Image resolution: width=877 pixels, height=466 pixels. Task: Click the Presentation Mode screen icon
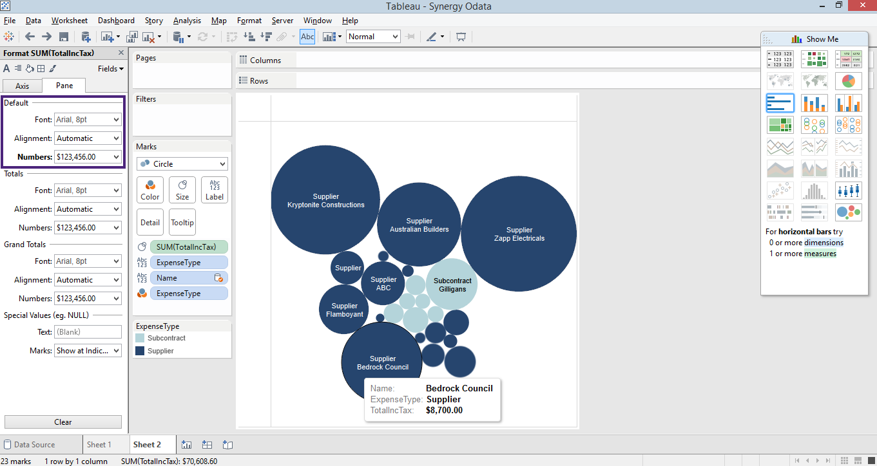[461, 37]
